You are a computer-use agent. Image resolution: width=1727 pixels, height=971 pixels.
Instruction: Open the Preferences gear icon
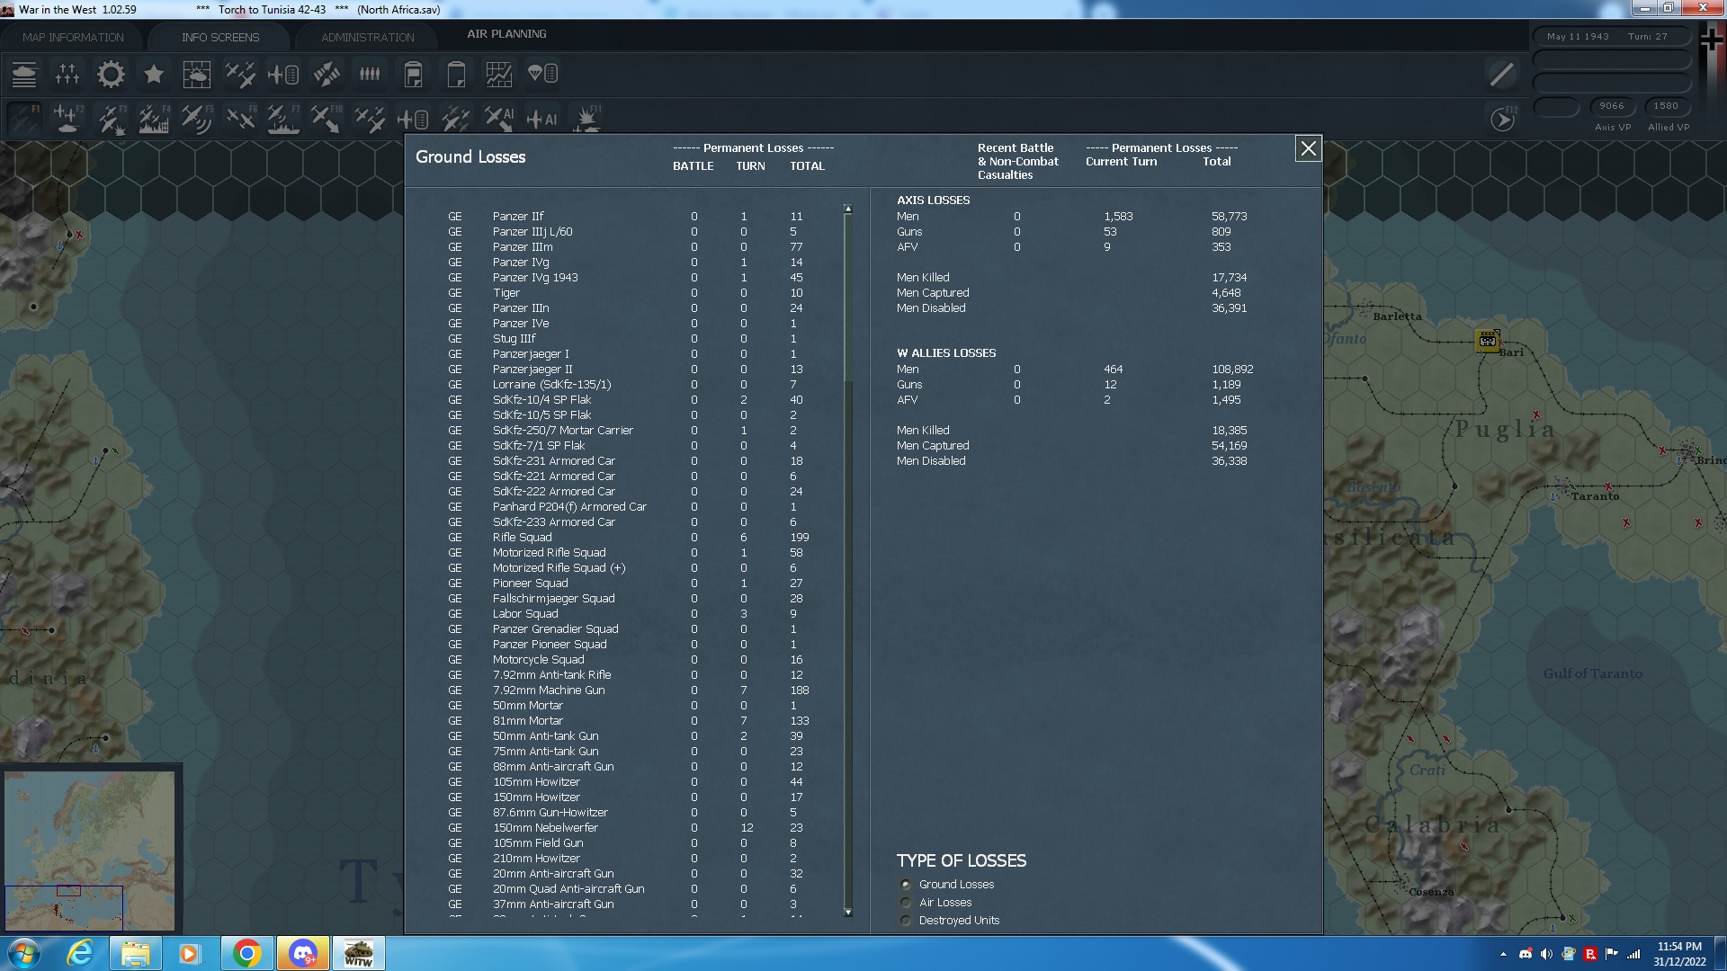[x=111, y=75]
